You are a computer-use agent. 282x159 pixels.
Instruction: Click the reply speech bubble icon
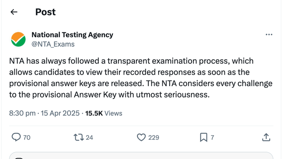tap(16, 137)
